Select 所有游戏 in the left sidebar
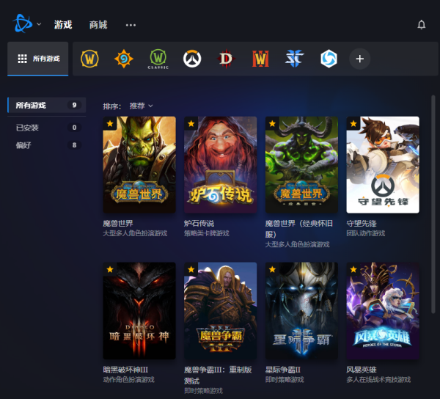The height and width of the screenshot is (399, 440). coord(47,105)
